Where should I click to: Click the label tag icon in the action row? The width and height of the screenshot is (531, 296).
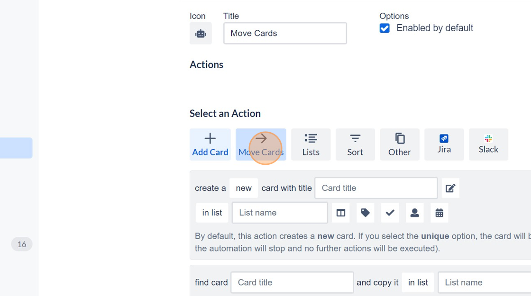click(x=365, y=213)
